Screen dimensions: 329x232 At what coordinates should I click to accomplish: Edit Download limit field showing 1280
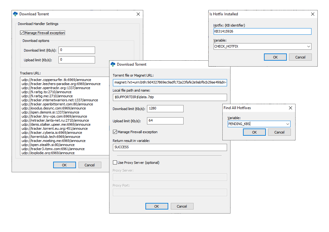point(165,108)
